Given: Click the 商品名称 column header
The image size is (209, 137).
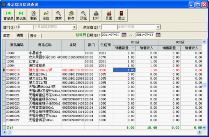Looking at the screenshot, I should pos(45,45).
